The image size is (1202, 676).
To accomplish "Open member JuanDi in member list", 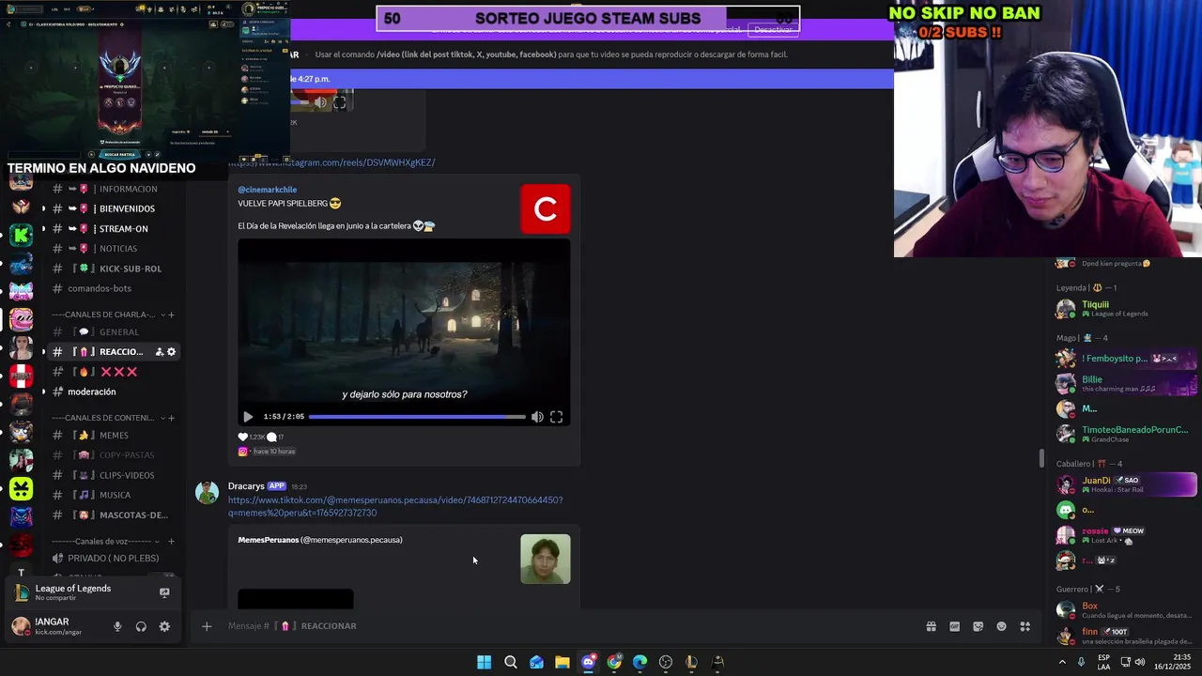I will (x=1126, y=484).
